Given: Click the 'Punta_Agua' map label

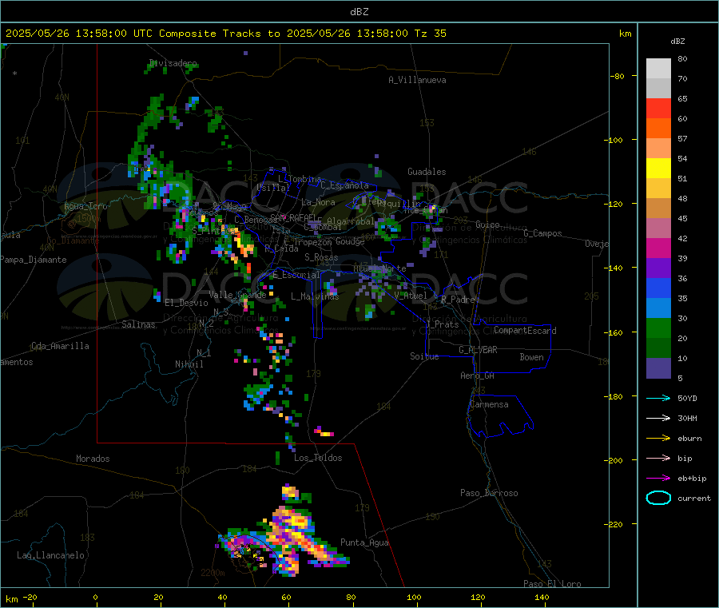Looking at the screenshot, I should pos(364,543).
